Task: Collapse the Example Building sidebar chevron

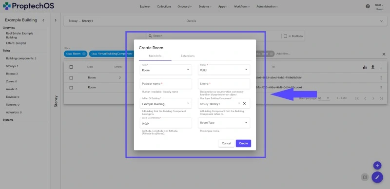Action: point(43,20)
